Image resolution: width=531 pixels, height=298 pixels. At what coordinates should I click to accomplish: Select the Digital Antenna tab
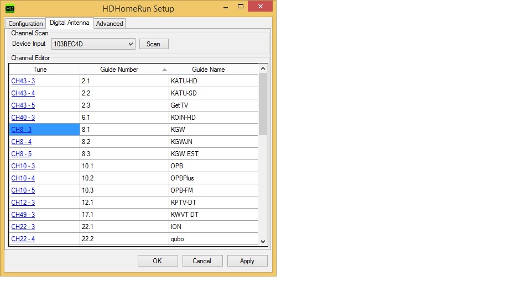pyautogui.click(x=70, y=23)
